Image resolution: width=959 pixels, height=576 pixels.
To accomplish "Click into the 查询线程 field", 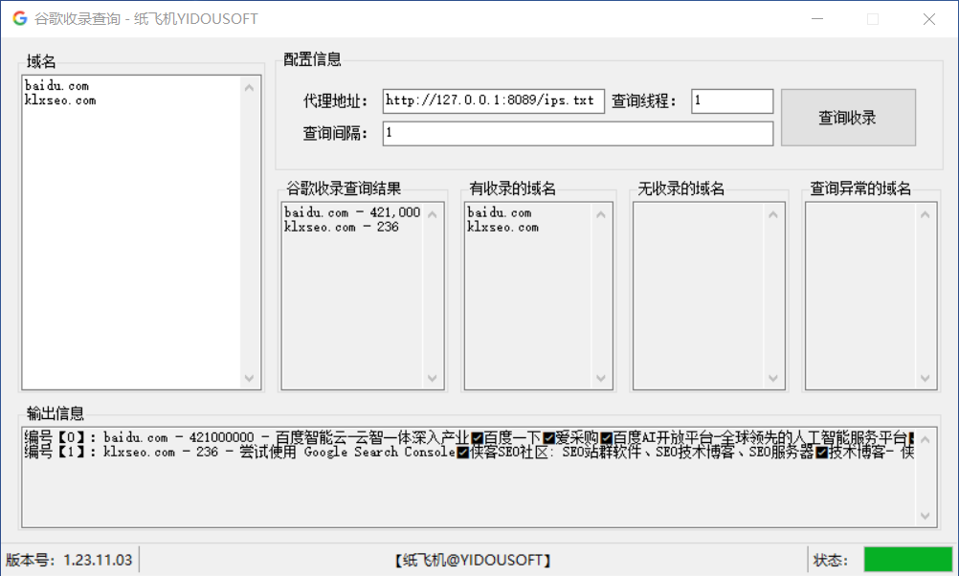I will (x=731, y=100).
